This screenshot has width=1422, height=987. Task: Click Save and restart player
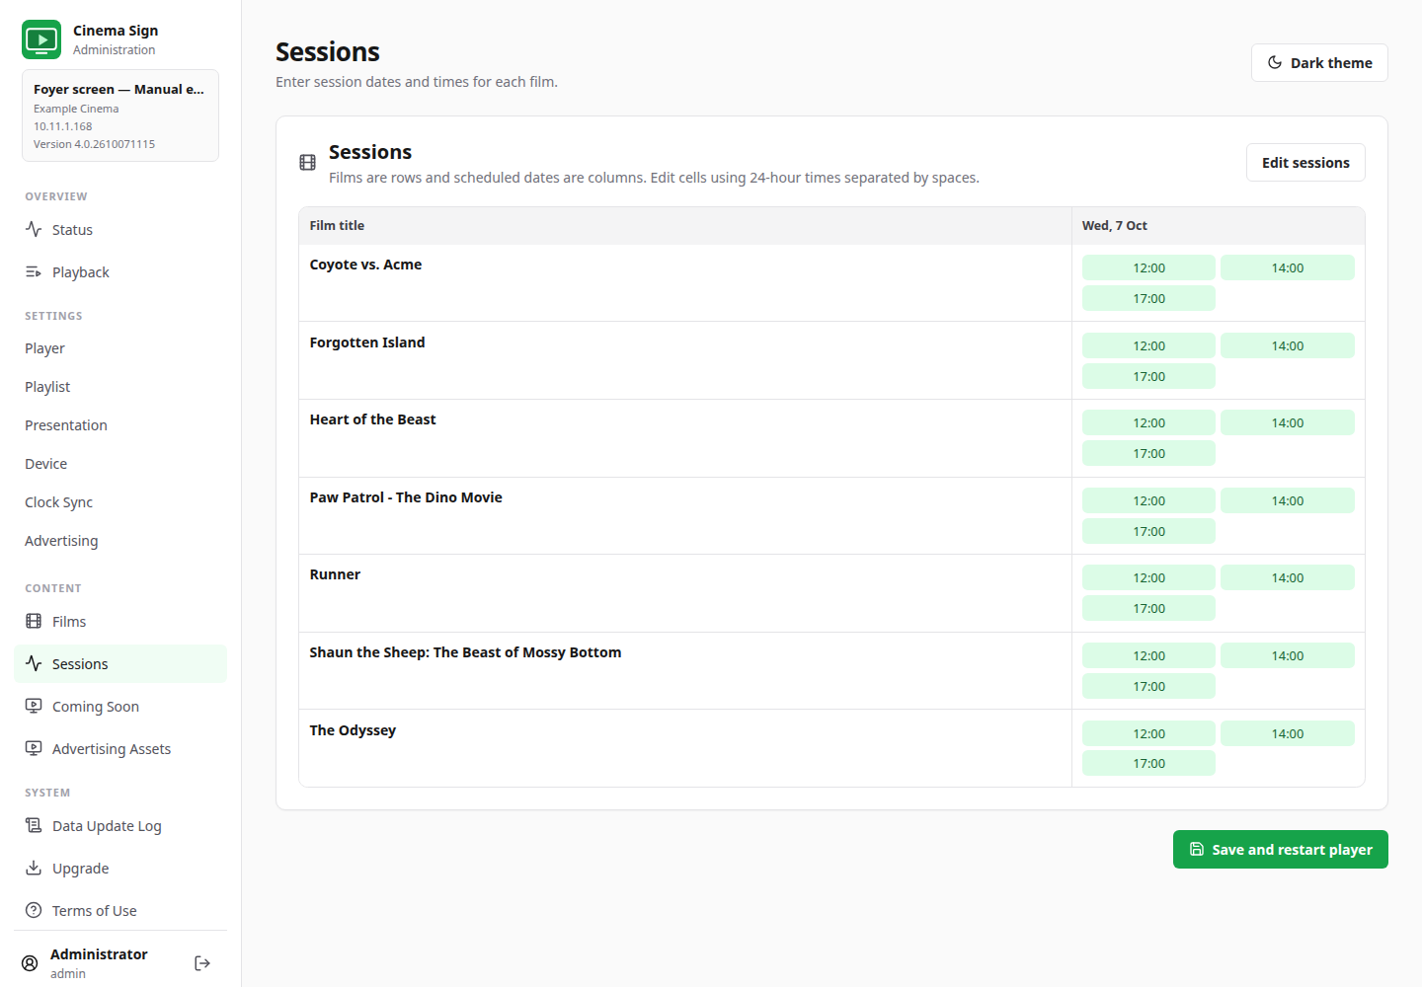click(1281, 850)
